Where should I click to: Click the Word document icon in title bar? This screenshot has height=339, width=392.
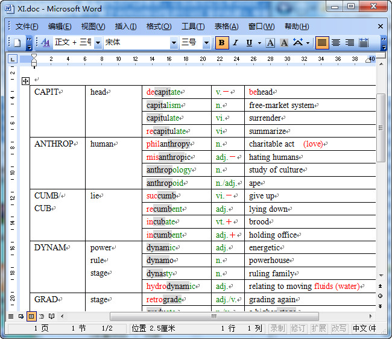(x=10, y=9)
